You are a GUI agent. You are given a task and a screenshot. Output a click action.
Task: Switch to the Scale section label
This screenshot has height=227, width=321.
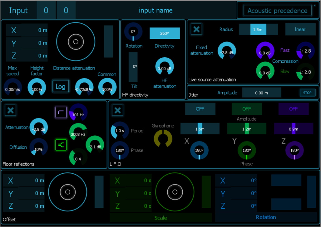coord(160,218)
